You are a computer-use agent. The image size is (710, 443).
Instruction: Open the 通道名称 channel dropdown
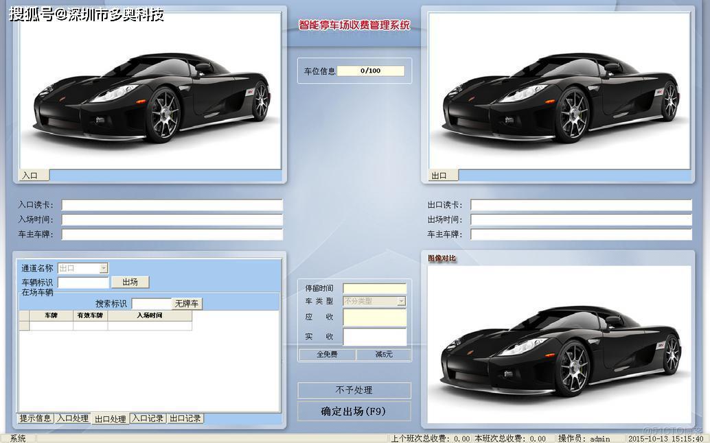tap(103, 268)
